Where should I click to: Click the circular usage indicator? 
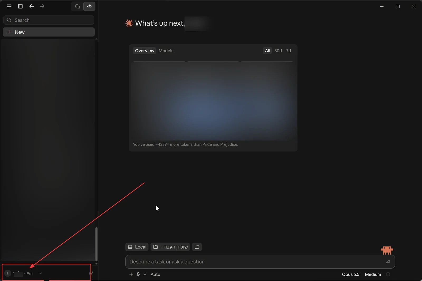pos(388,274)
